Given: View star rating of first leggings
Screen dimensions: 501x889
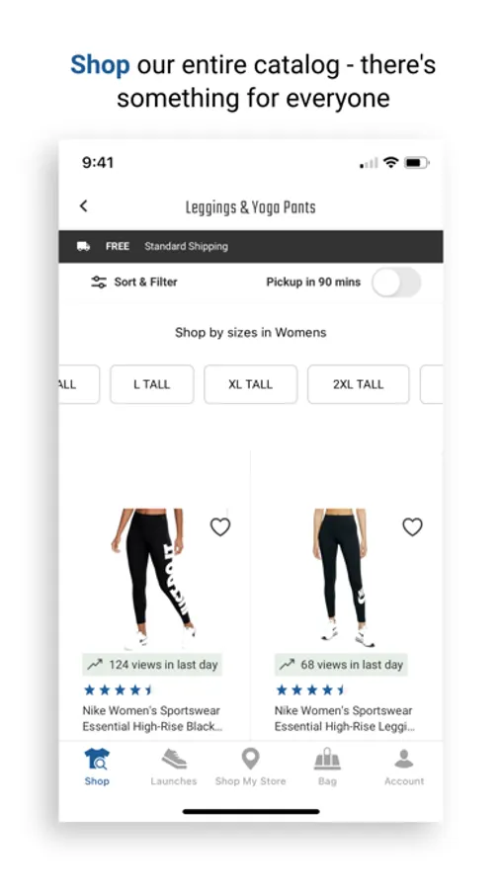Looking at the screenshot, I should point(119,690).
